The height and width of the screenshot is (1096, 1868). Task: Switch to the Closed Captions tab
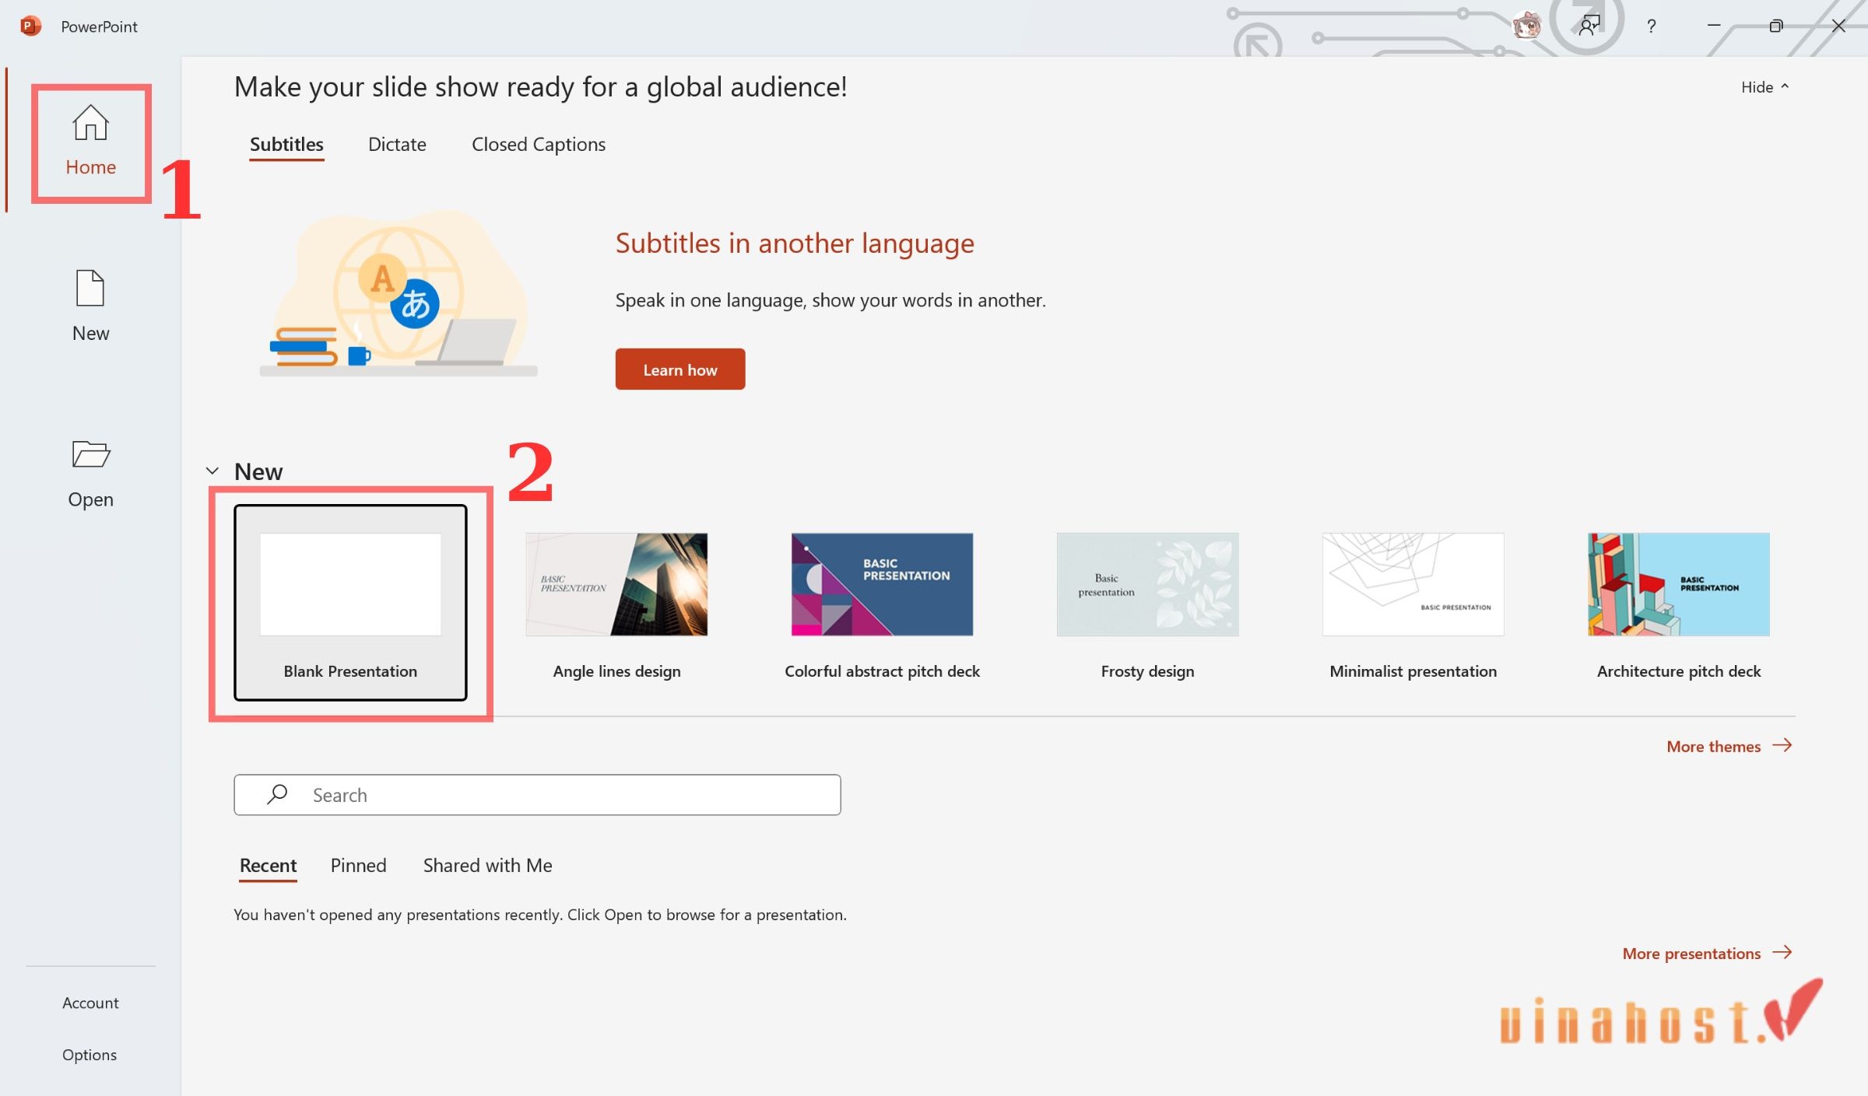click(538, 144)
